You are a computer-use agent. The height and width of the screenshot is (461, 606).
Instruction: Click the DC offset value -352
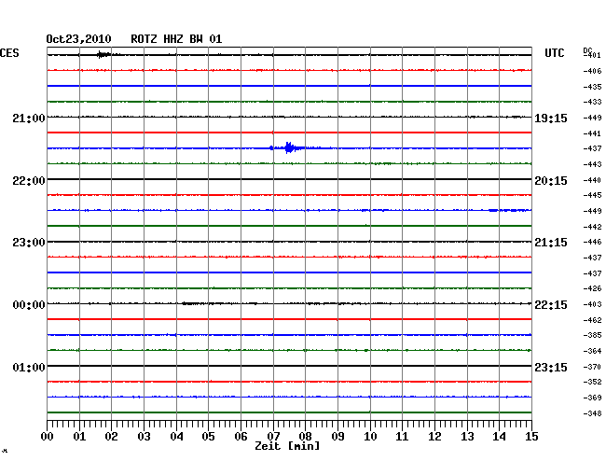pyautogui.click(x=592, y=382)
